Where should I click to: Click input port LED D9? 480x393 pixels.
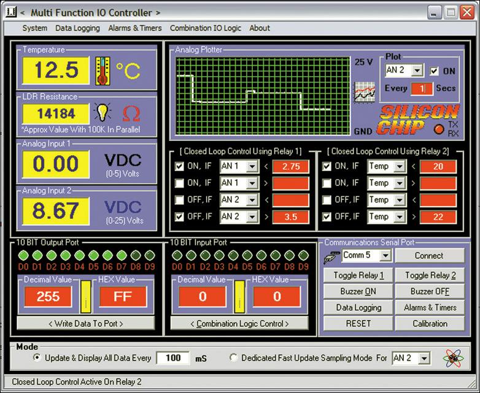click(x=303, y=256)
